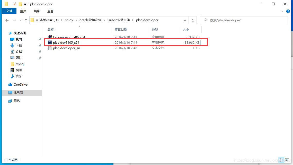Click the 38,962 KB size cell
293x165 pixels.
[x=192, y=43]
